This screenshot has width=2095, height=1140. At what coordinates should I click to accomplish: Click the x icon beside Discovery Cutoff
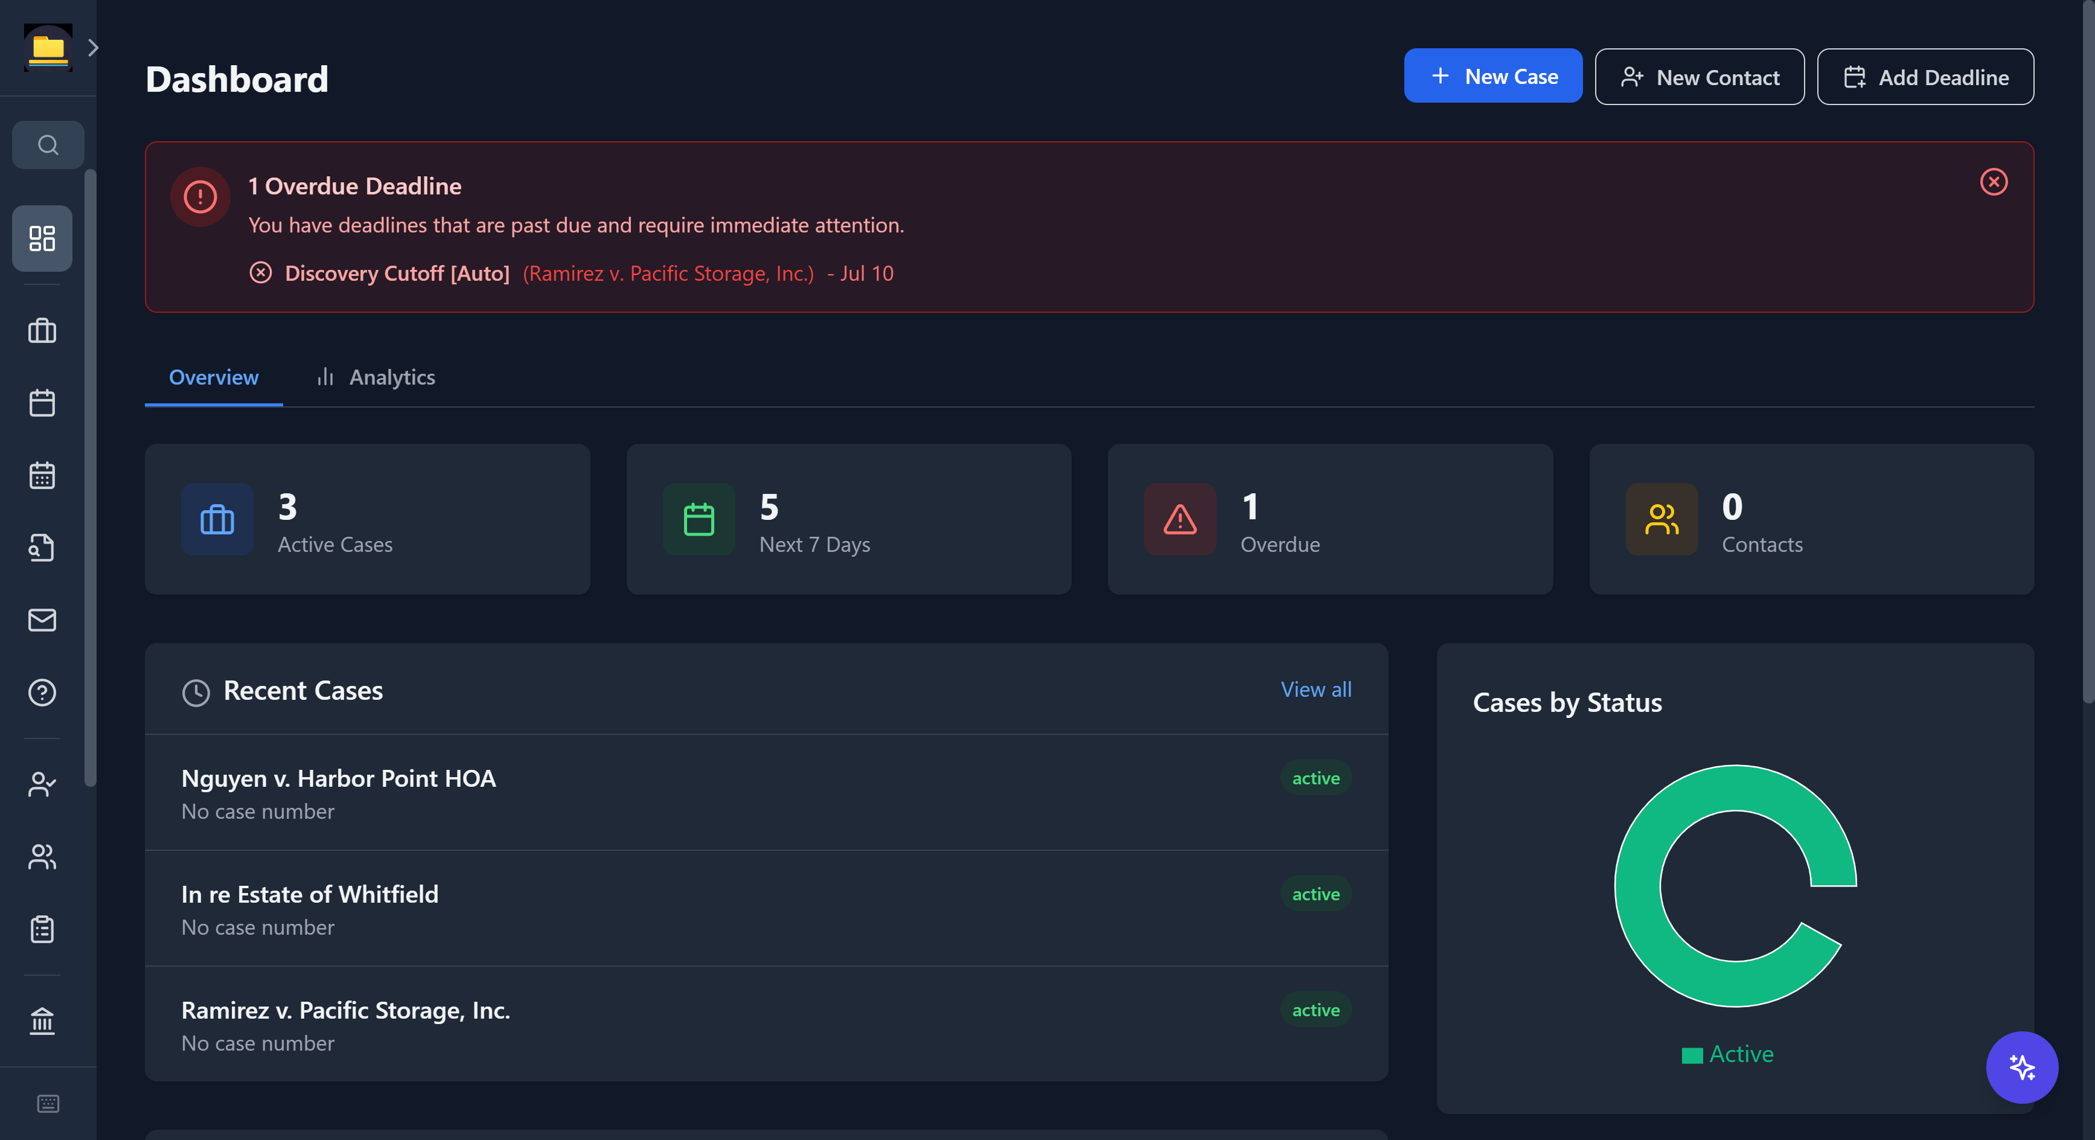pyautogui.click(x=260, y=272)
